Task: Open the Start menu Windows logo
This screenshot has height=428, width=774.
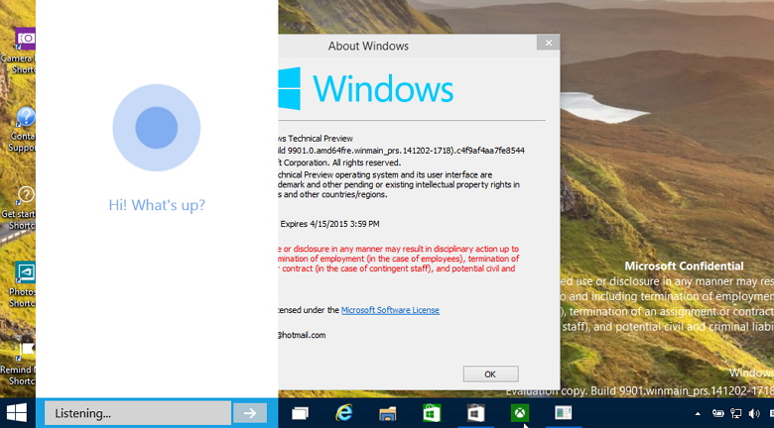Action: coord(16,413)
